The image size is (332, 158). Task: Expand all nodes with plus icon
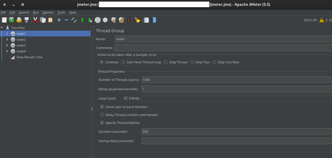tap(59, 20)
